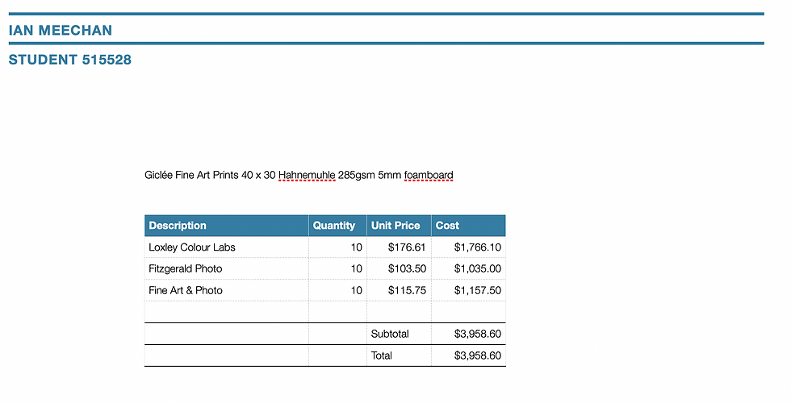
Task: Select the Subtotal label cell
Action: (399, 334)
